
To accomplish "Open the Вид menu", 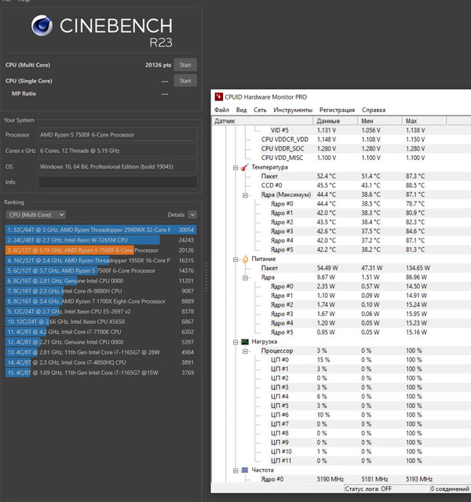I will (x=241, y=110).
